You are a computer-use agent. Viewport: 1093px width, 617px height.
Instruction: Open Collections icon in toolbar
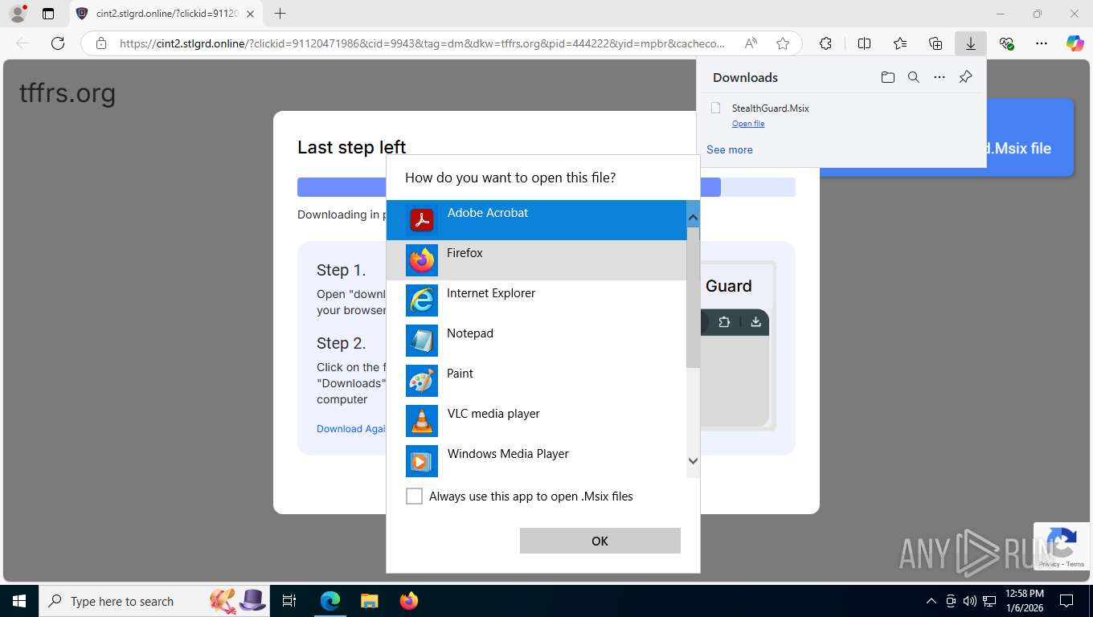pos(935,43)
